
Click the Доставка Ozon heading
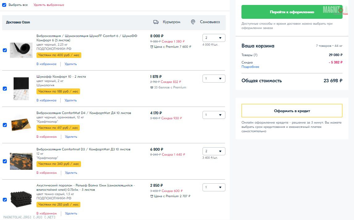[x=18, y=22]
